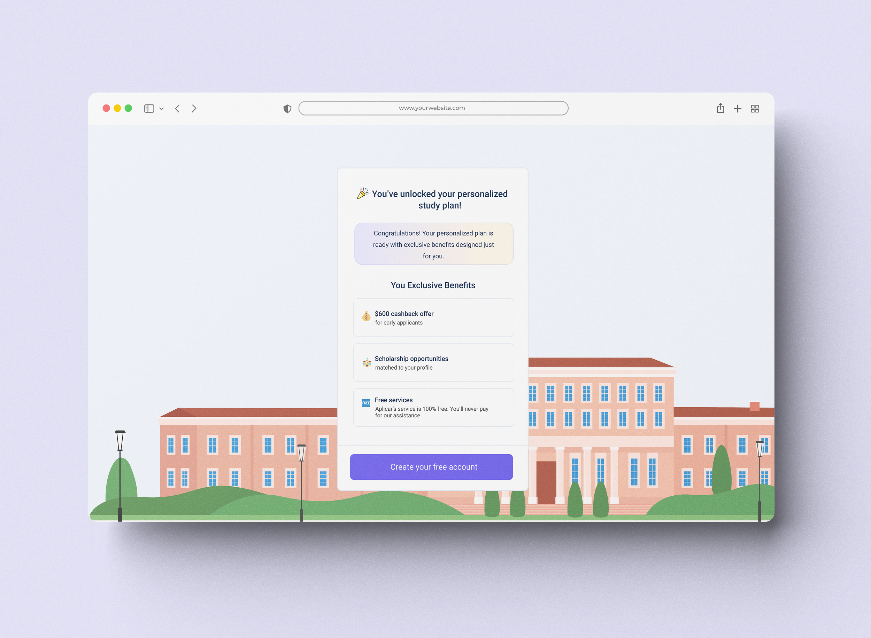Click the red close window button
The height and width of the screenshot is (638, 871).
coord(106,108)
